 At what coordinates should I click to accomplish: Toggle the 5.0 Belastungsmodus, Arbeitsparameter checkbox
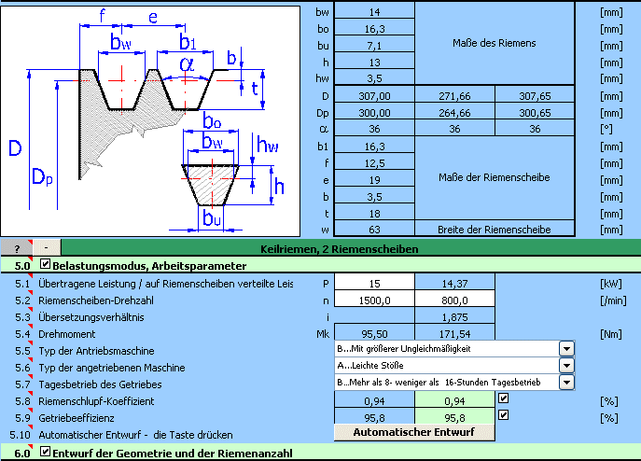point(46,266)
